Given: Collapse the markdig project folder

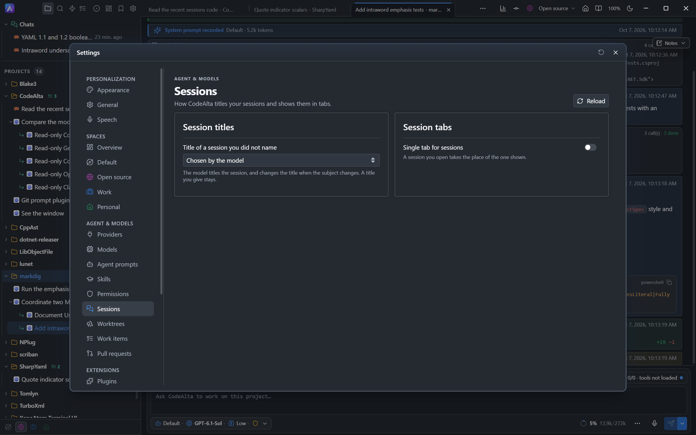Looking at the screenshot, I should (x=6, y=276).
